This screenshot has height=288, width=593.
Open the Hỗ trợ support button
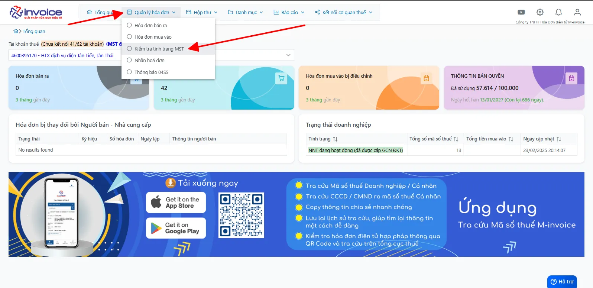coord(562,282)
